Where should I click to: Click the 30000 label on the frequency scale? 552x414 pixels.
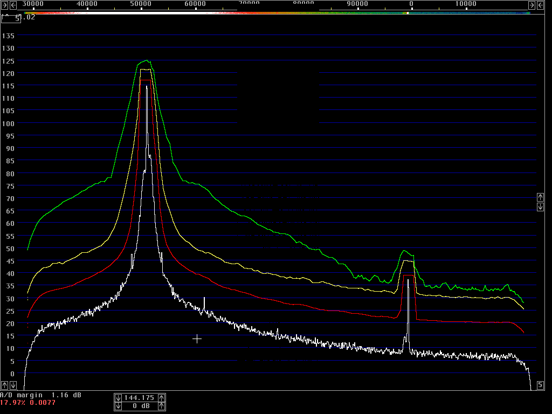click(33, 4)
